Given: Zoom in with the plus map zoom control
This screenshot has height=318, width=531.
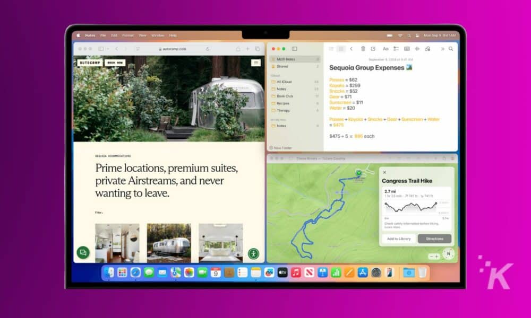Looking at the screenshot, I should [x=436, y=256].
